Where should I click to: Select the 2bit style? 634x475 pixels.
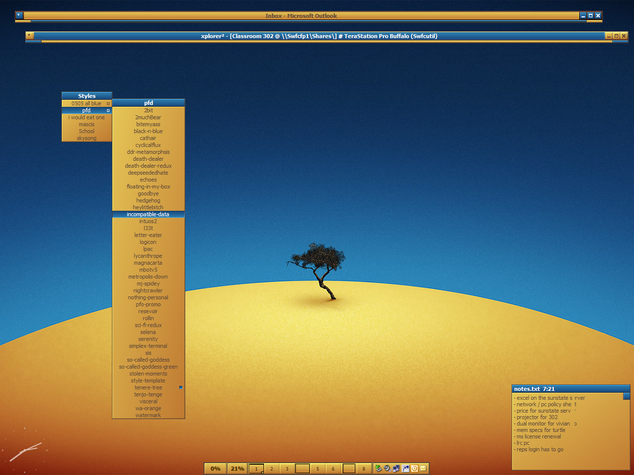[x=149, y=110]
